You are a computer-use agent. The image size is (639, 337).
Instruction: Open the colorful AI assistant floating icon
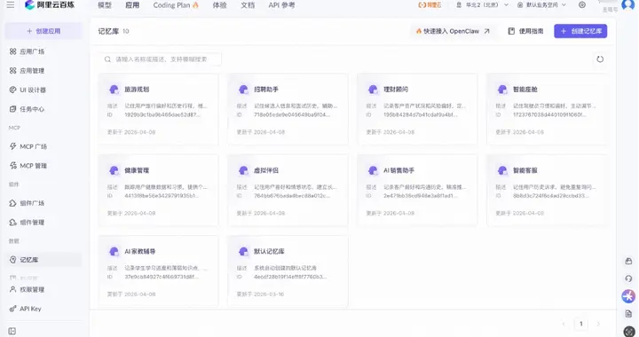tap(628, 296)
